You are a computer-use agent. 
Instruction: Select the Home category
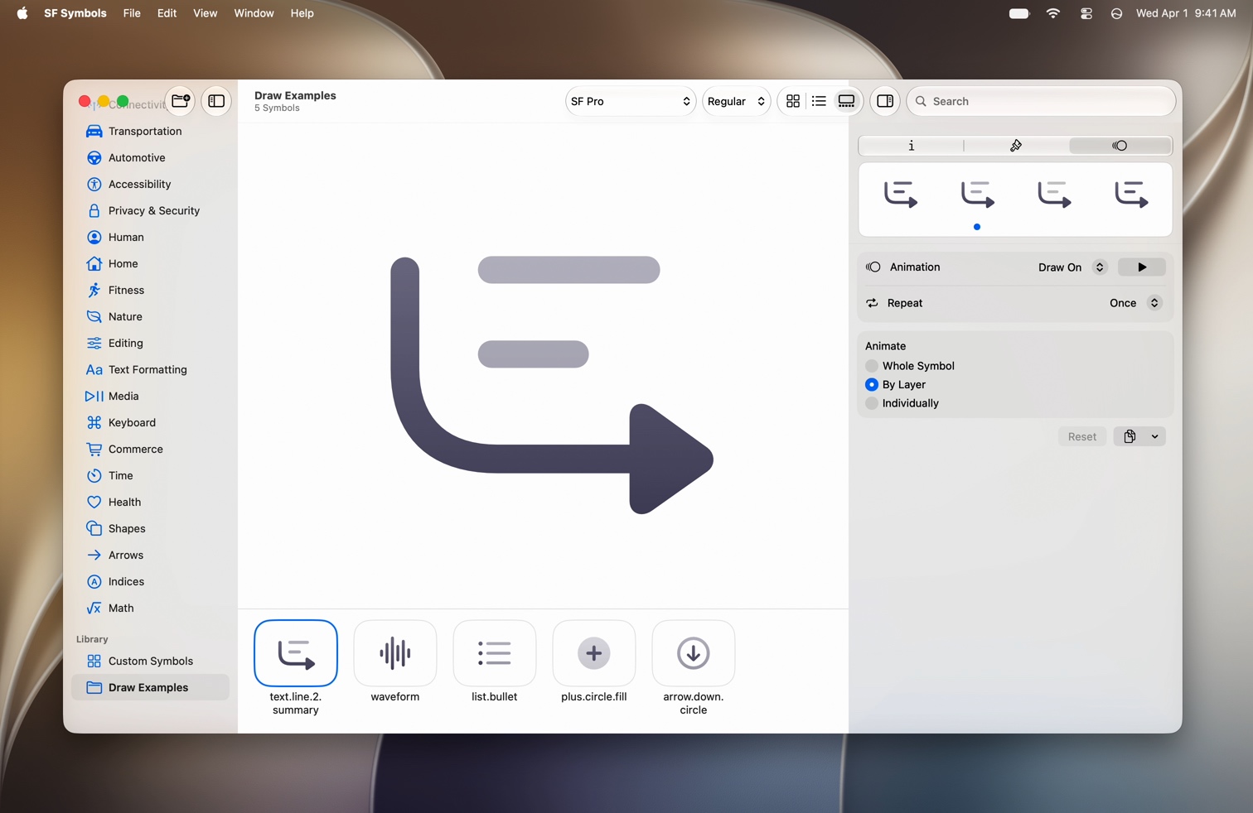[150, 263]
